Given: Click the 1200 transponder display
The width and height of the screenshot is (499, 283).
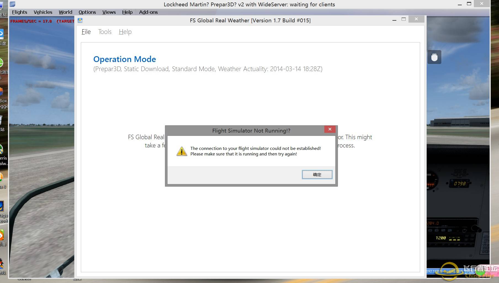Looking at the screenshot, I should [441, 238].
